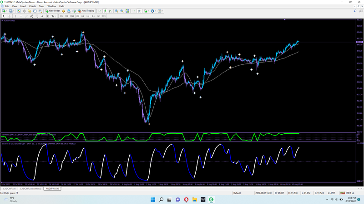364x204 pixels.
Task: Switch to the CADCHF,M1 tab
Action: pos(10,188)
